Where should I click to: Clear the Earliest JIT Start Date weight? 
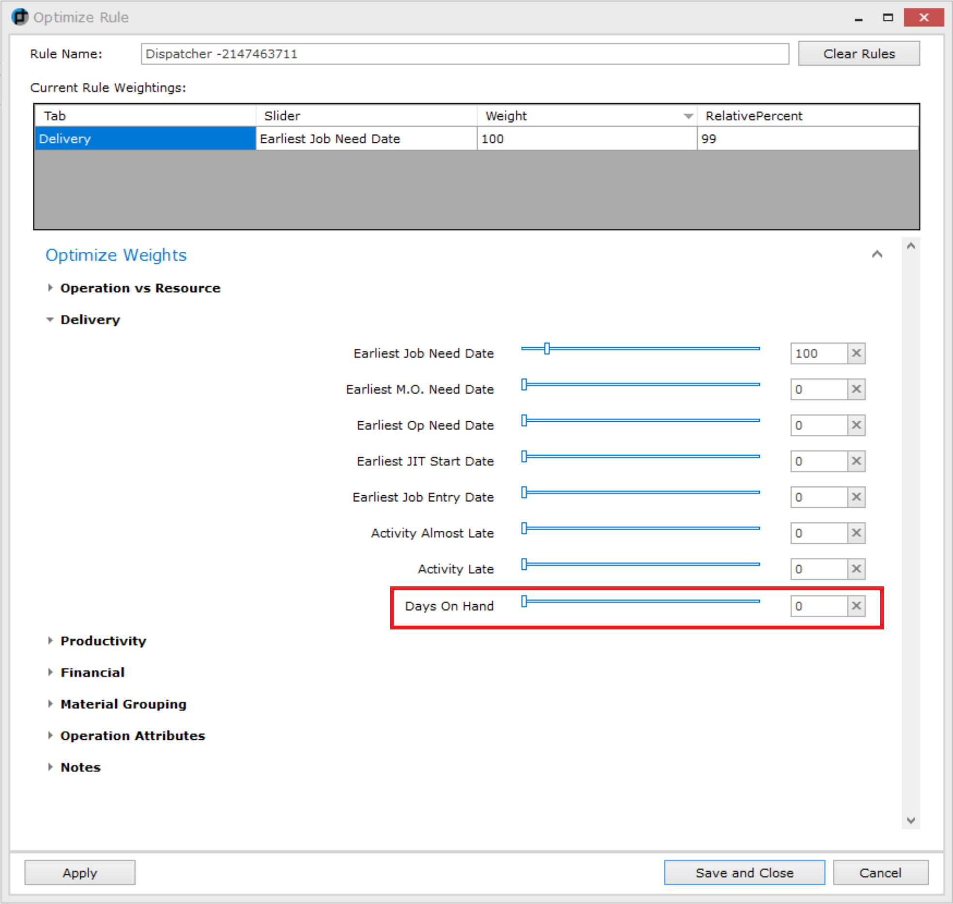(x=856, y=460)
